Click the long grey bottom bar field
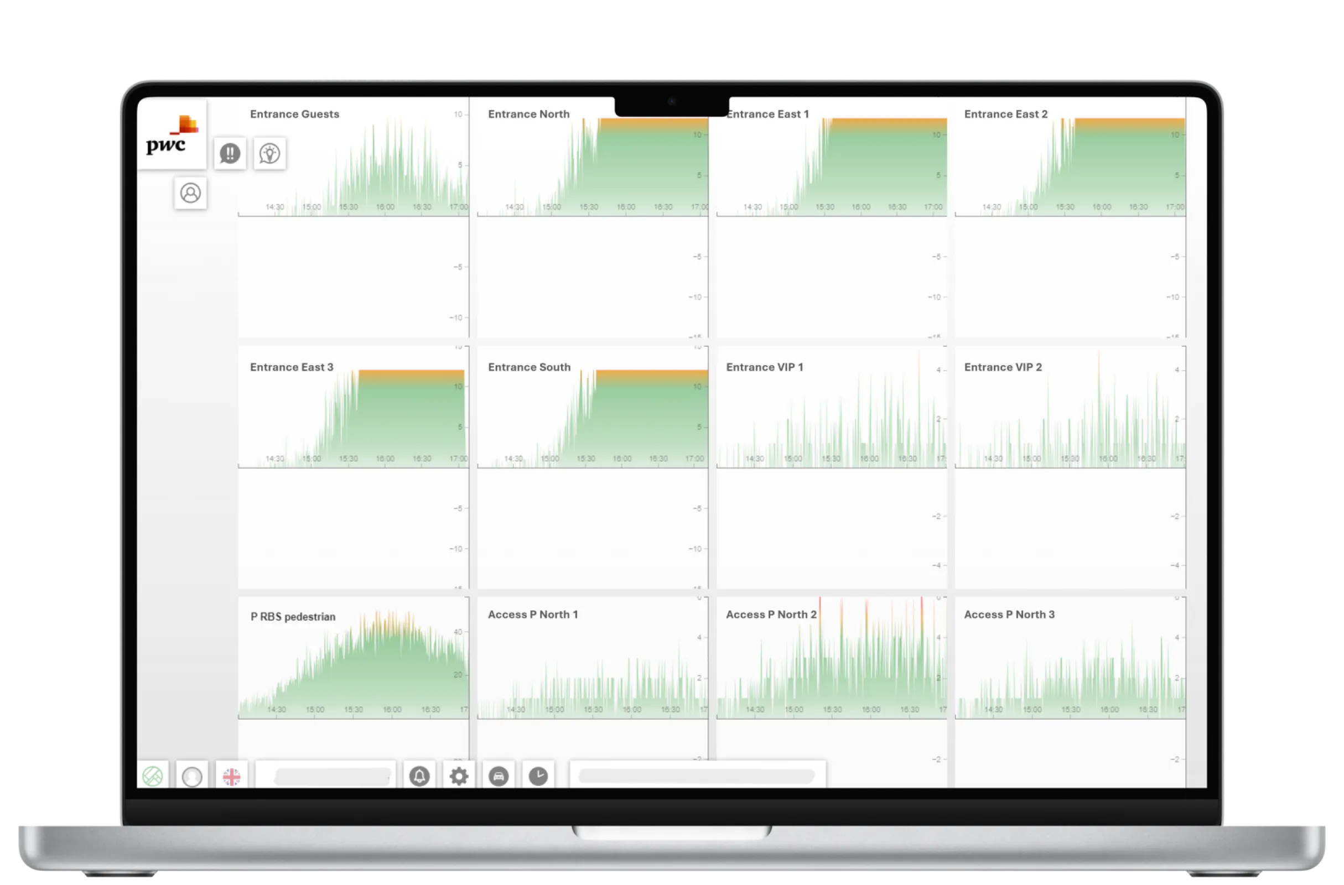The height and width of the screenshot is (885, 1344). (696, 776)
